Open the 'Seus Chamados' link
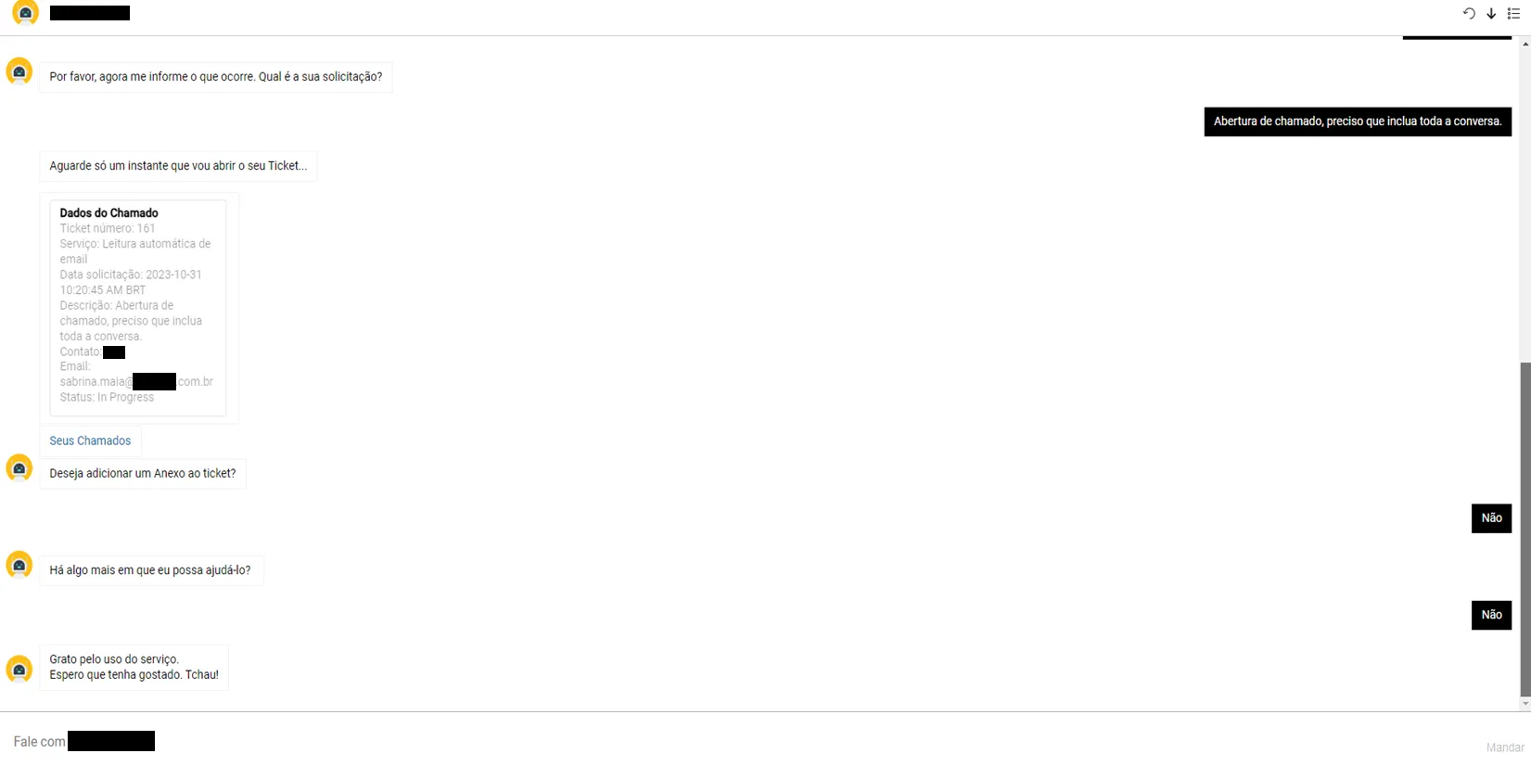1531x779 pixels. pos(90,441)
